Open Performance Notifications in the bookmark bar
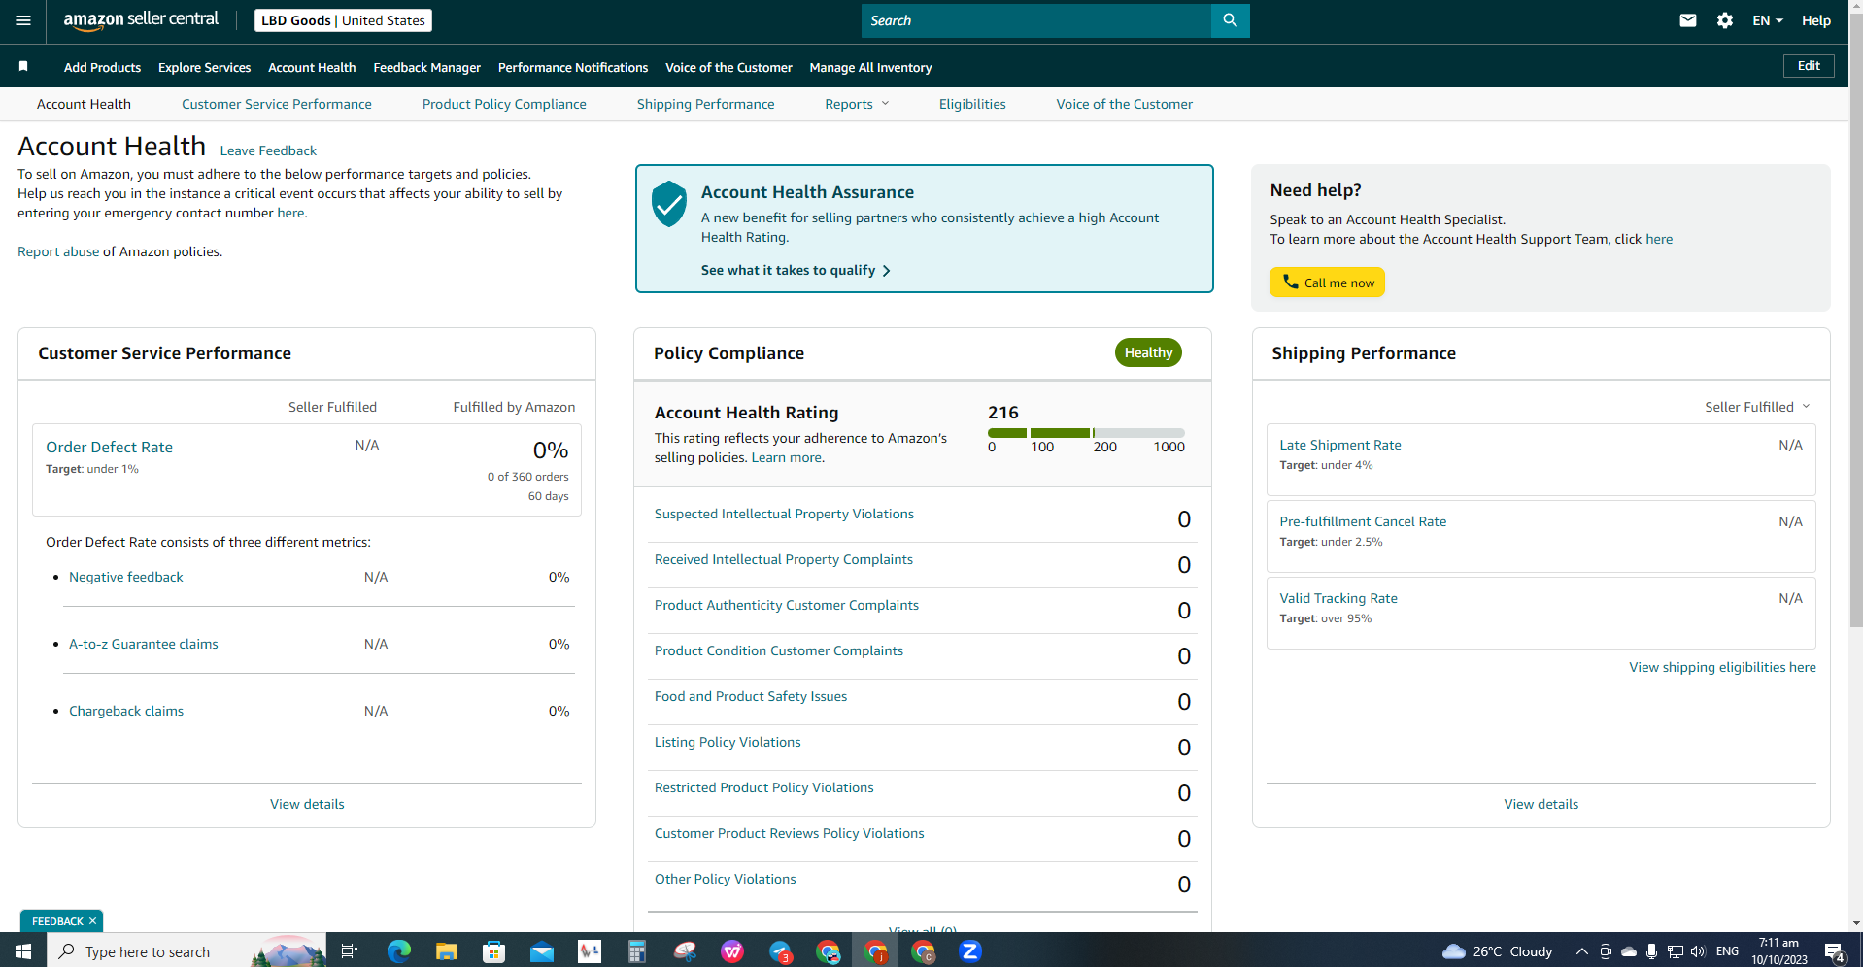Image resolution: width=1863 pixels, height=967 pixels. 573,67
